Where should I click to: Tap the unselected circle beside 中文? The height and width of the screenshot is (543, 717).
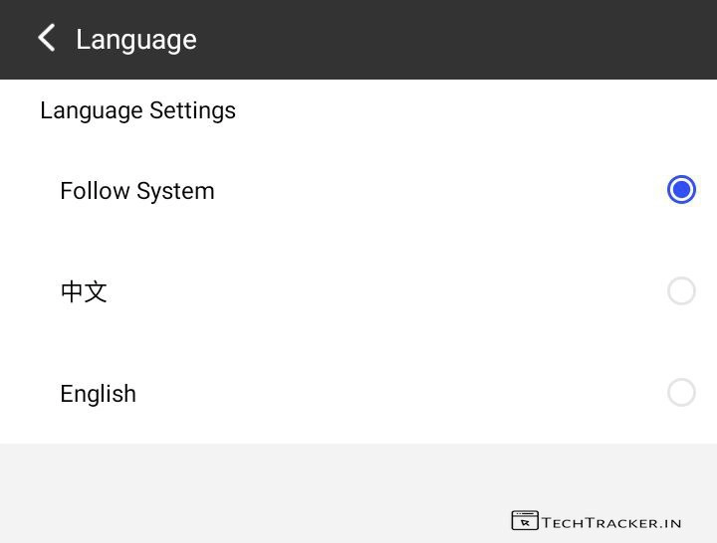pyautogui.click(x=681, y=291)
